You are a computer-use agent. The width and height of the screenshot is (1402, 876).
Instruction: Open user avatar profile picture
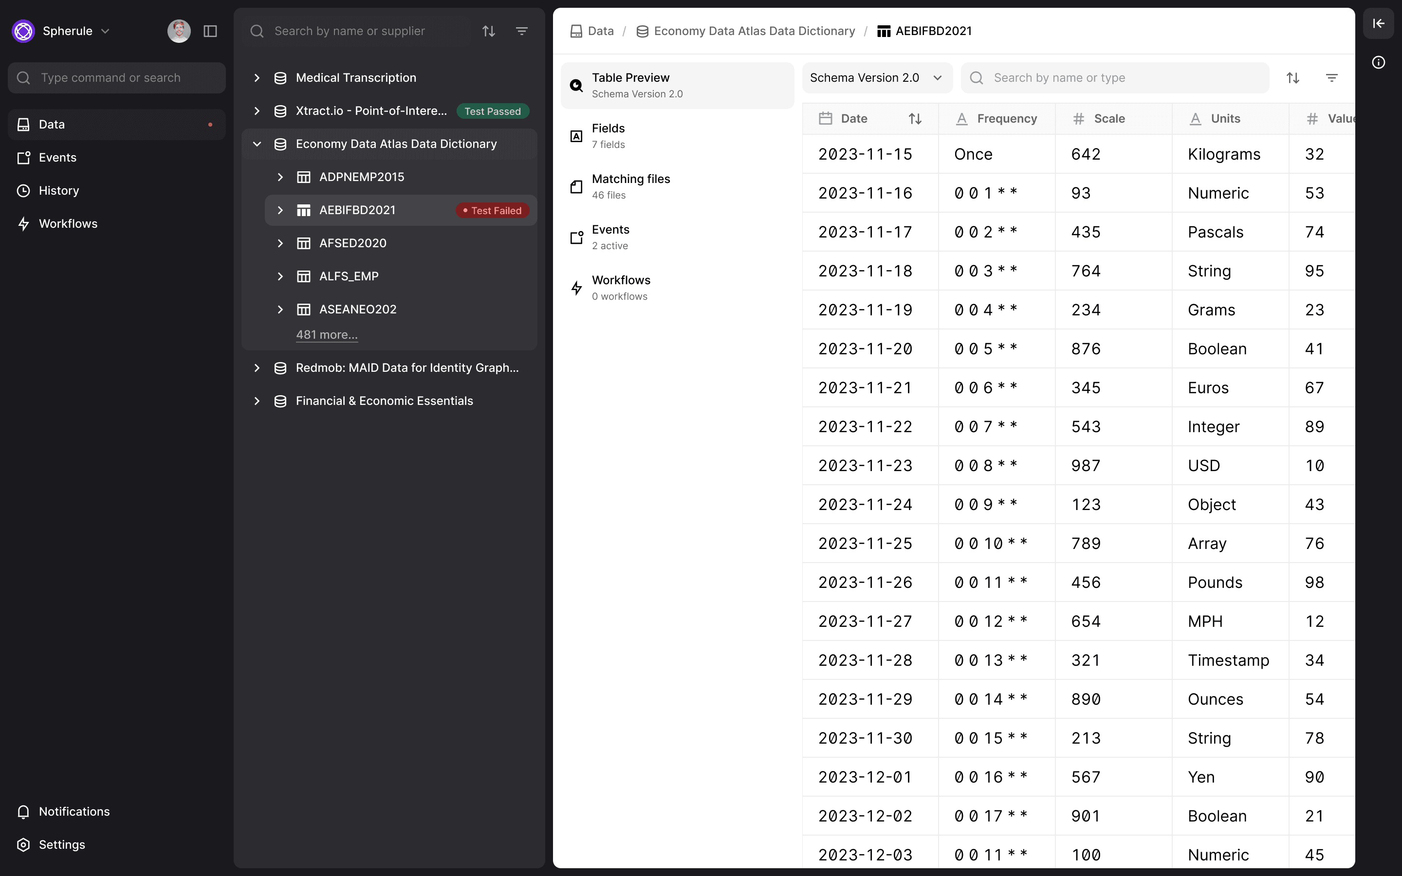(179, 31)
